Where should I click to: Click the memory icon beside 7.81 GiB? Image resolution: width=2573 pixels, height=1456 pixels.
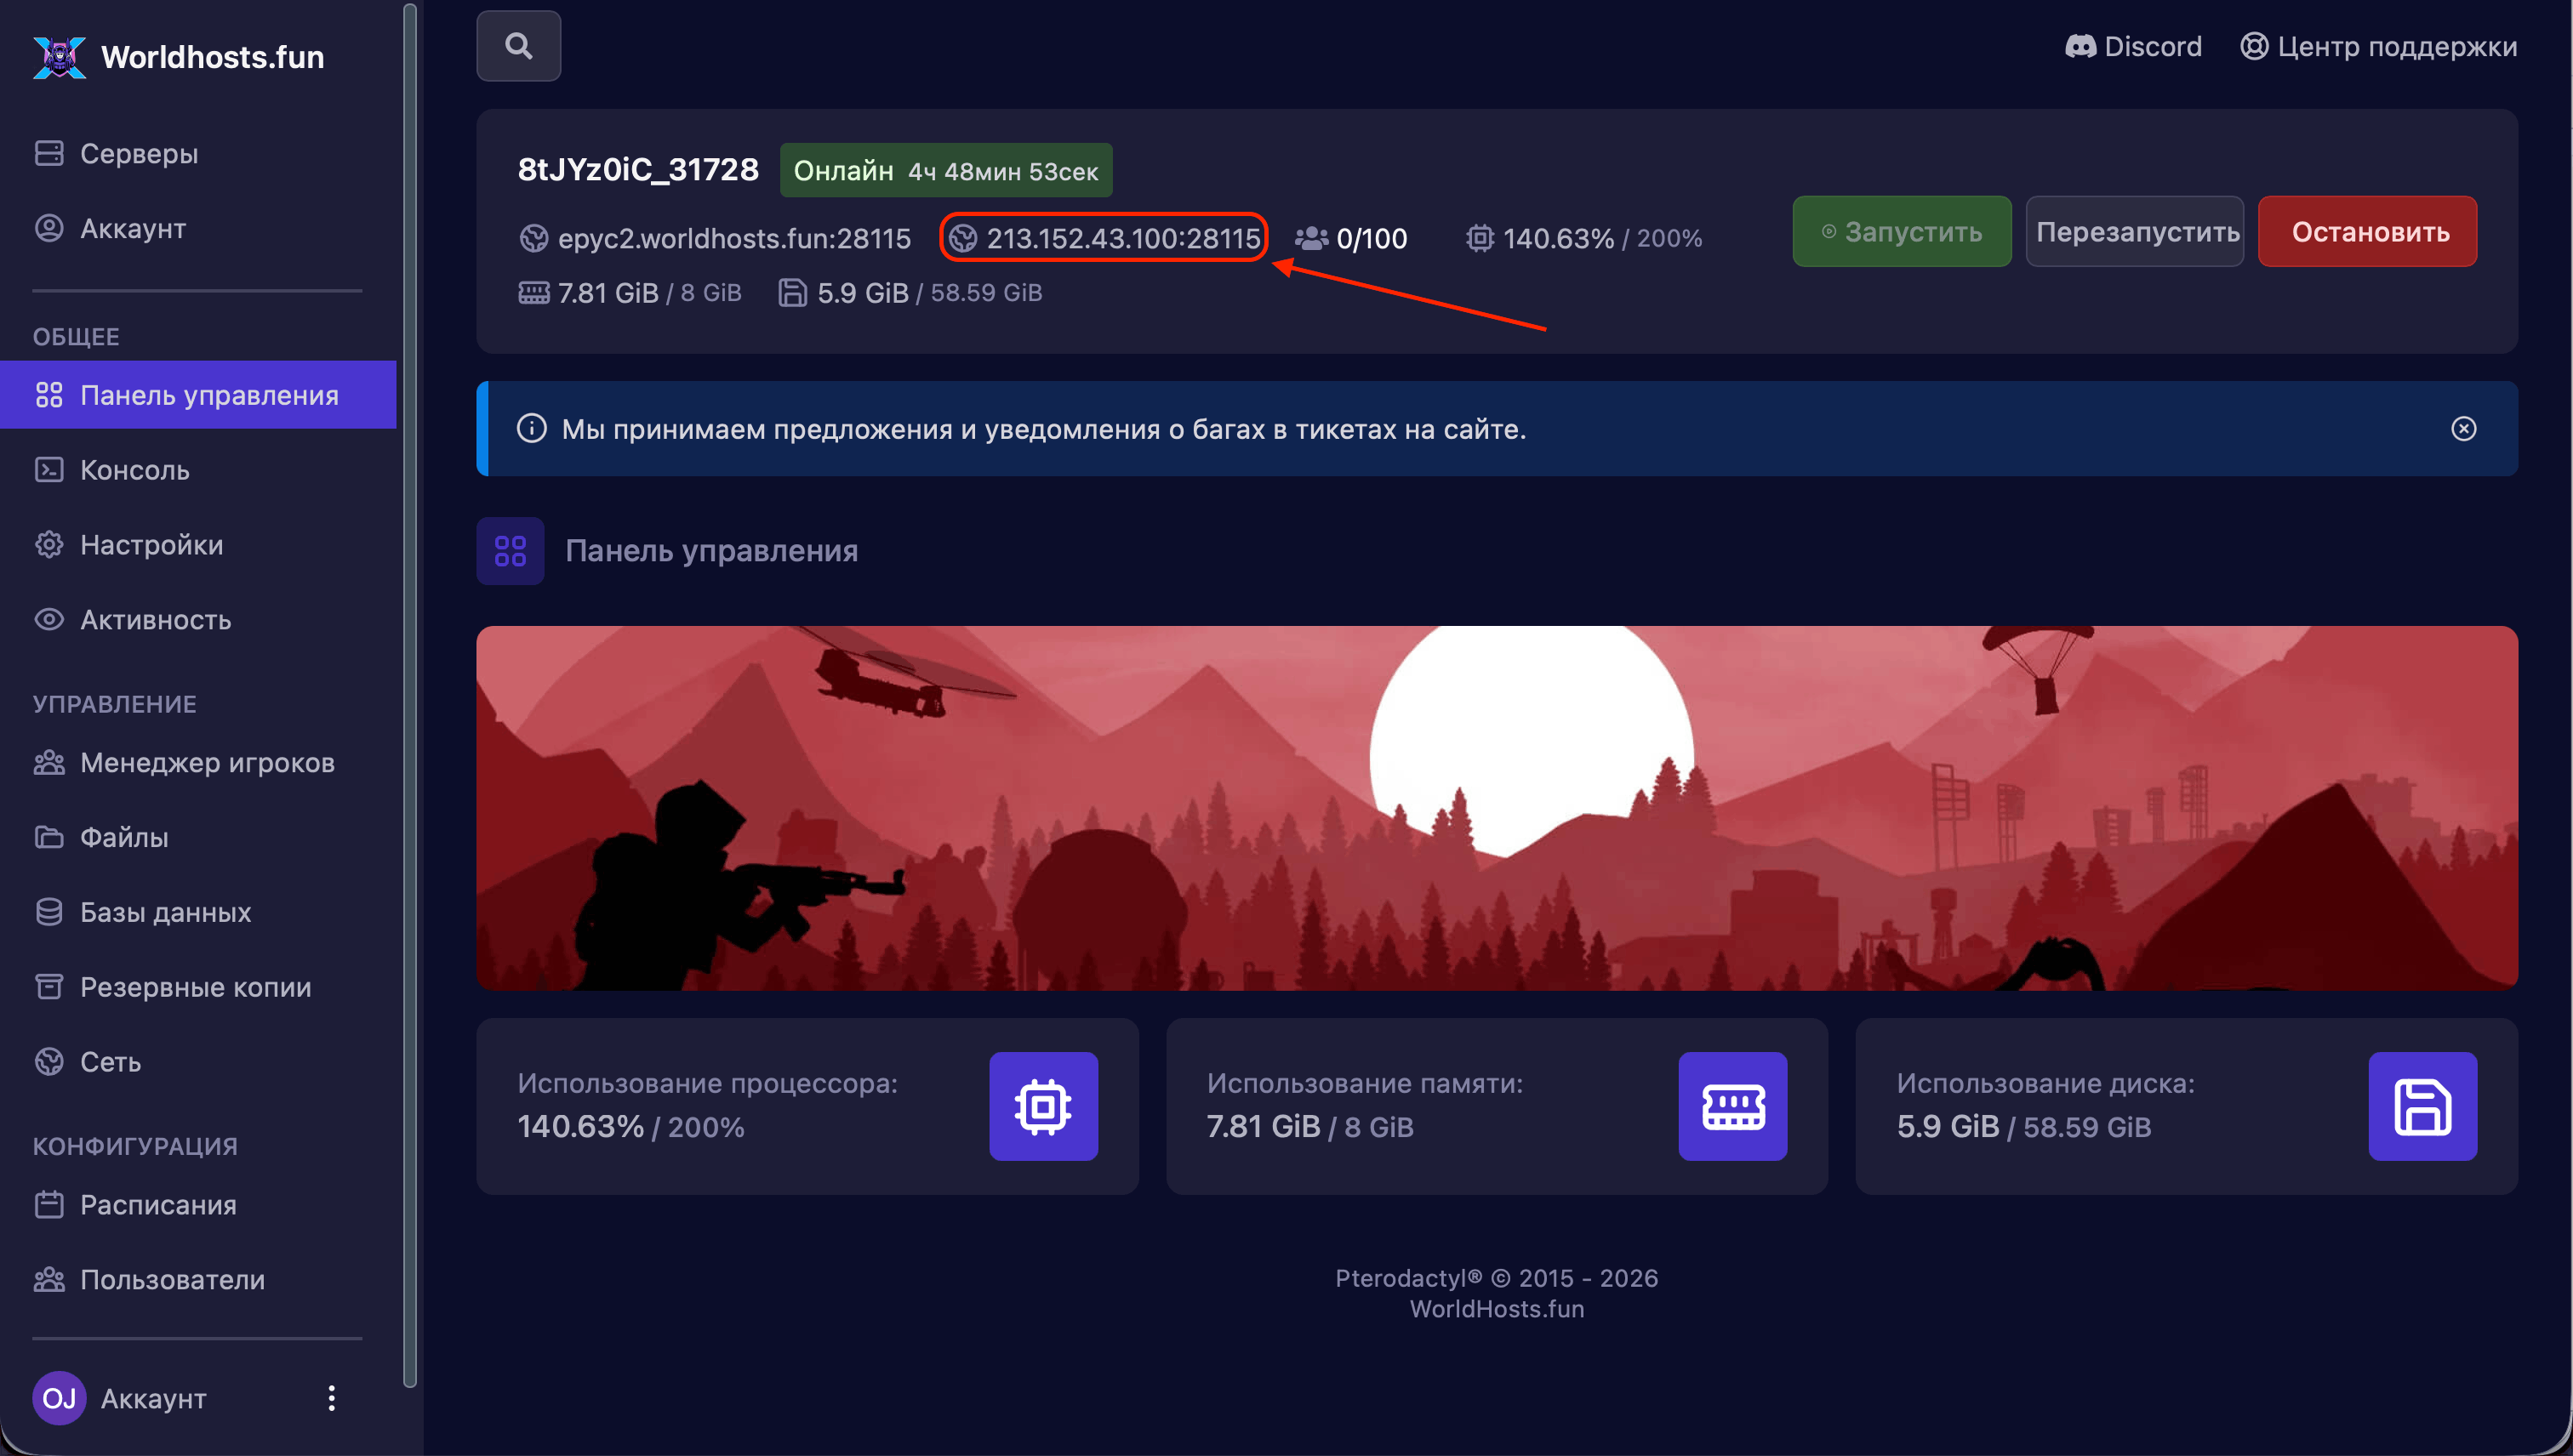pos(534,293)
